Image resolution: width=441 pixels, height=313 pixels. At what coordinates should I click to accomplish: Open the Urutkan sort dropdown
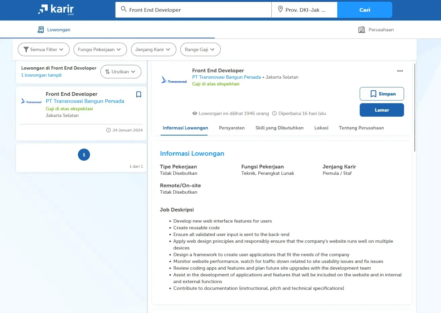121,72
